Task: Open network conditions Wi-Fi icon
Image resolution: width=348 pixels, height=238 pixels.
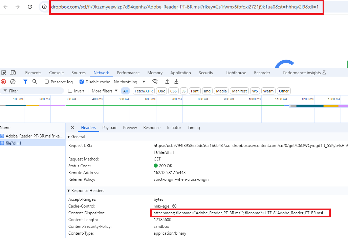Action: [155, 82]
